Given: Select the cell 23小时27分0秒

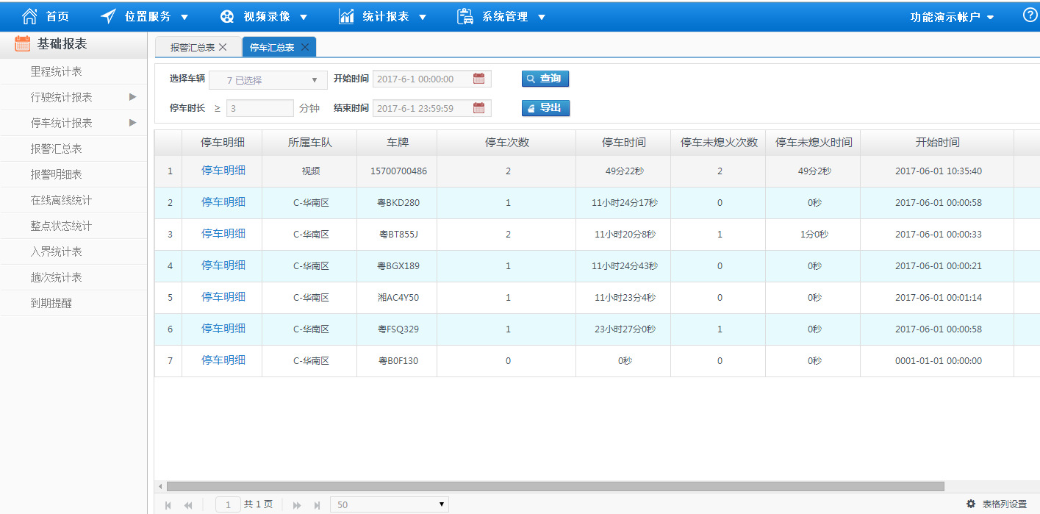Looking at the screenshot, I should [624, 329].
